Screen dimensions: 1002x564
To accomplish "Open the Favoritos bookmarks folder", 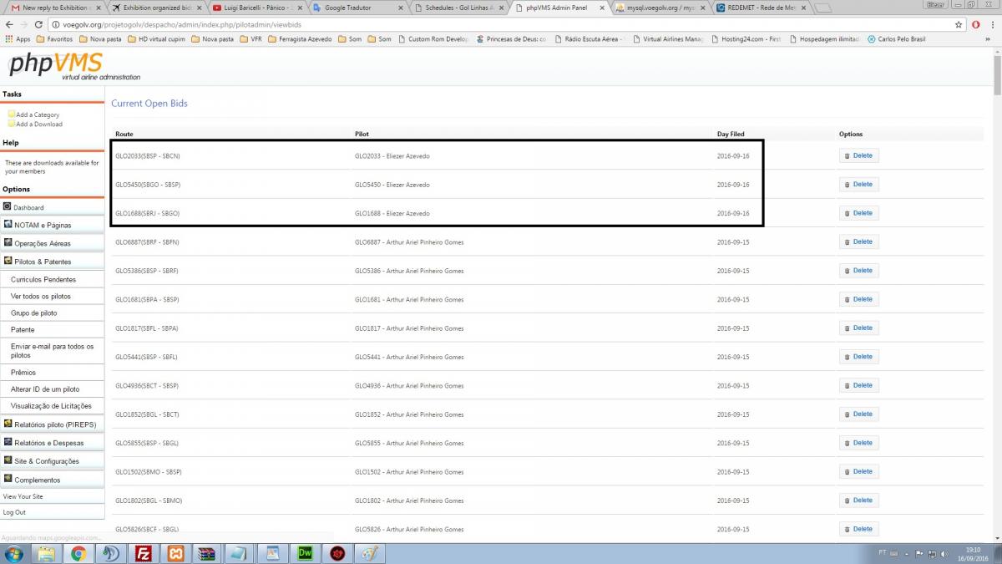I will 54,39.
